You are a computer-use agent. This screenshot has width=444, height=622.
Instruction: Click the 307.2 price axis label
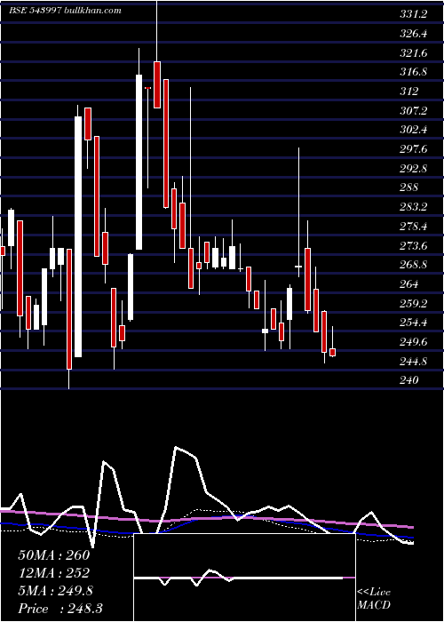click(414, 111)
